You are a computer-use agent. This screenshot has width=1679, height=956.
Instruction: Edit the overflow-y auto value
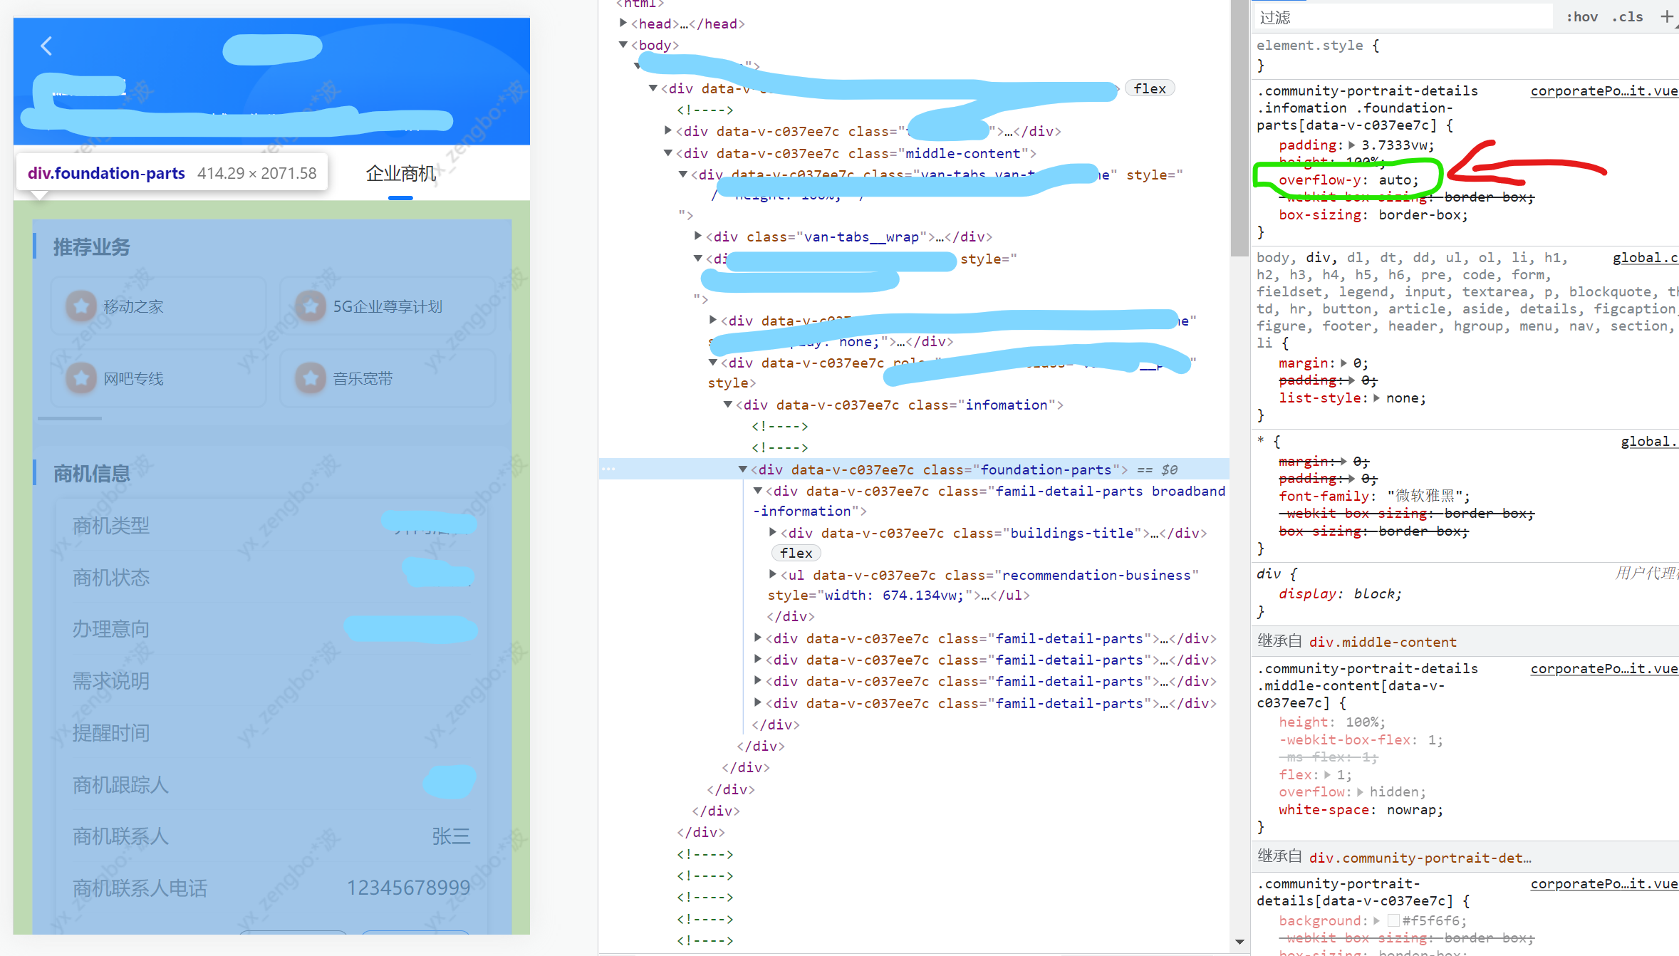click(1398, 180)
